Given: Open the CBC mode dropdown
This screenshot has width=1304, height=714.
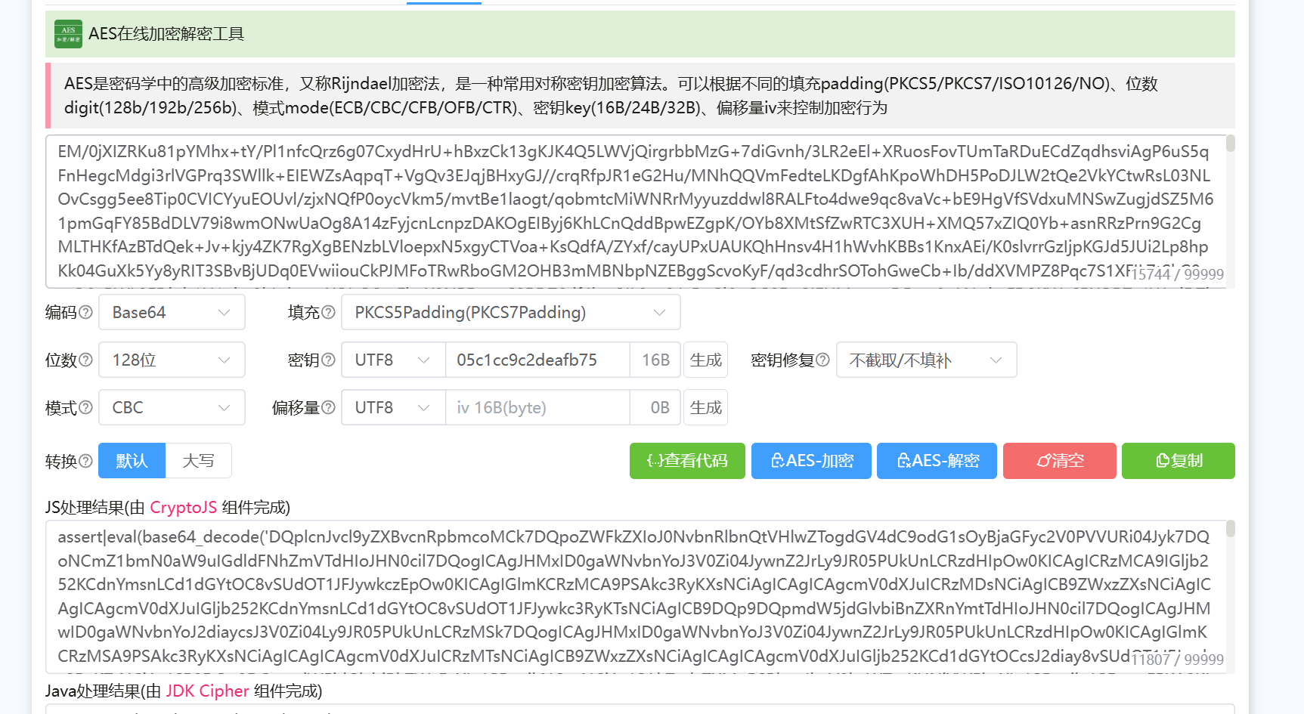Looking at the screenshot, I should click(x=171, y=407).
